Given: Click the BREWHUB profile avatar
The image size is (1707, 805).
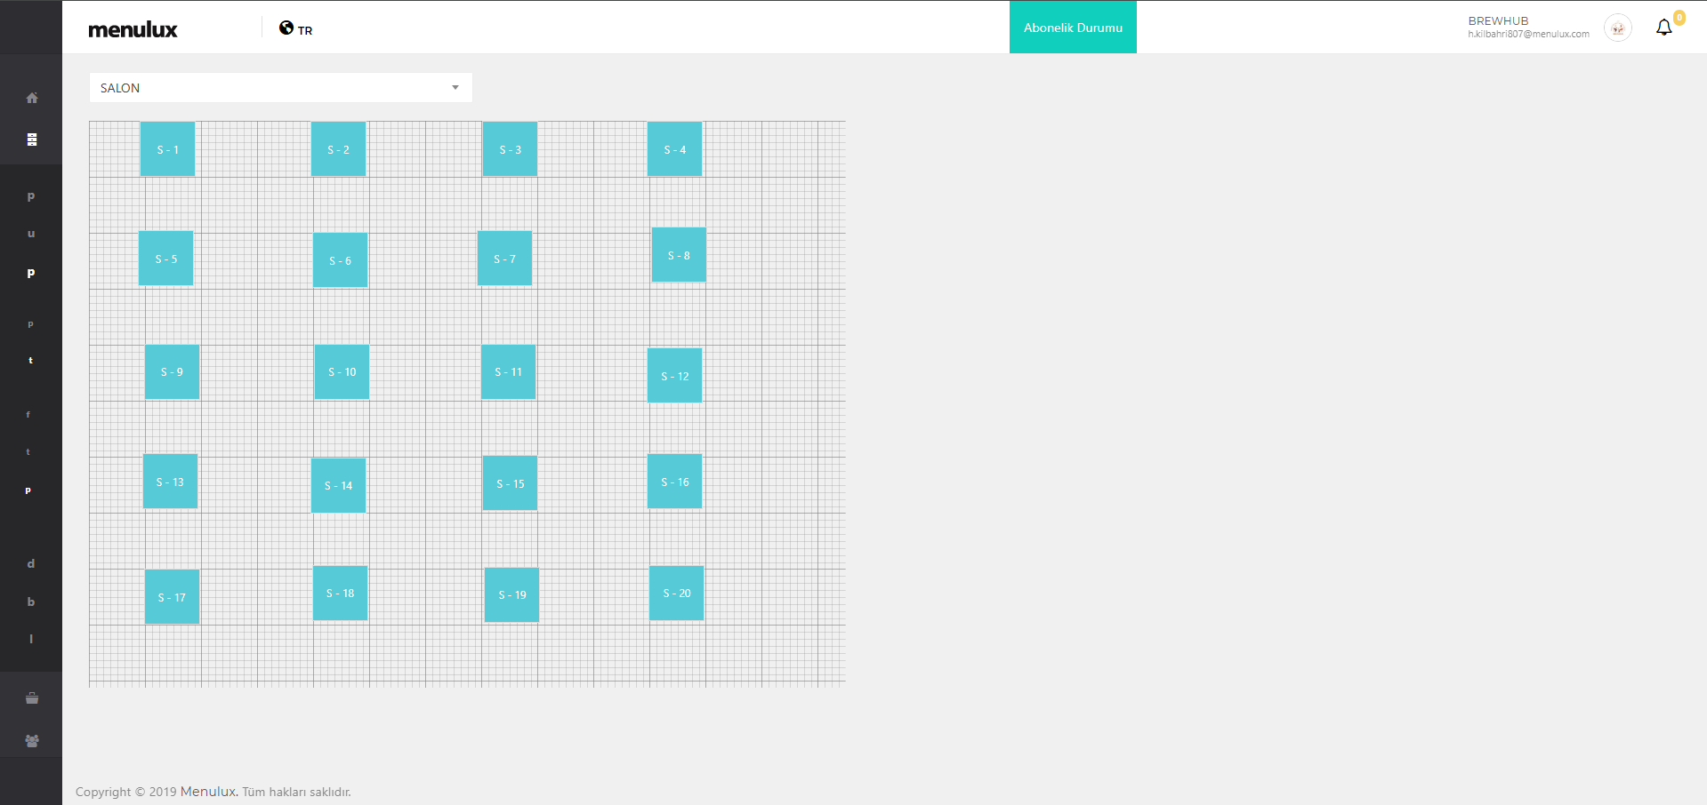Looking at the screenshot, I should 1617,28.
